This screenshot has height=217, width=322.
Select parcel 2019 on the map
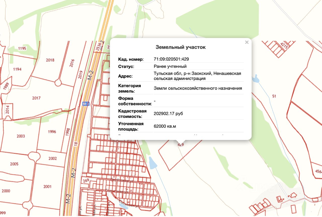click(x=80, y=75)
